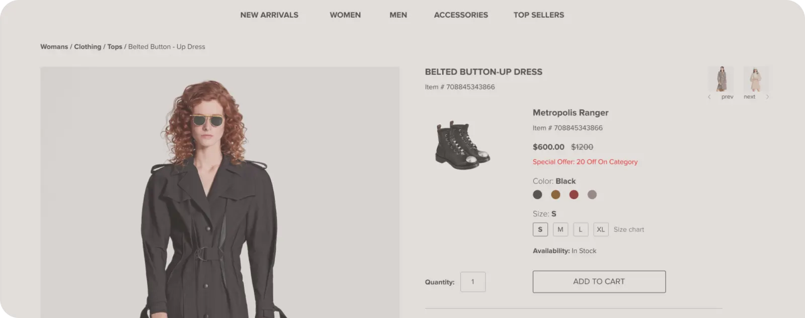Choose size L option

click(x=581, y=229)
